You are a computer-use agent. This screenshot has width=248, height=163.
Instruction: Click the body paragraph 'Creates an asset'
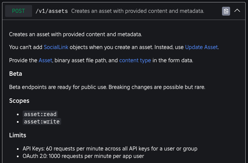pyautogui.click(x=76, y=34)
